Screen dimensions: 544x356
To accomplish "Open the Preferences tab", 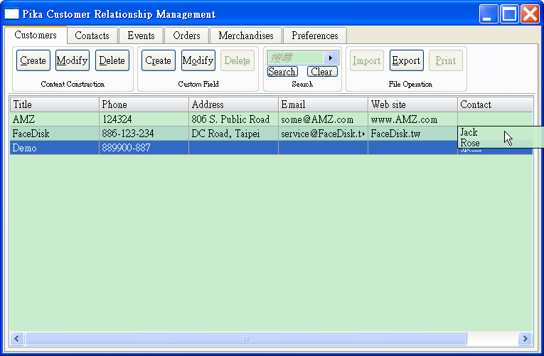I will [314, 36].
